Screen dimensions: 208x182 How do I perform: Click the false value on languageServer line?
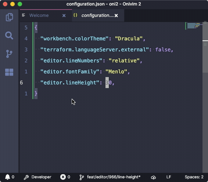[x=163, y=50]
